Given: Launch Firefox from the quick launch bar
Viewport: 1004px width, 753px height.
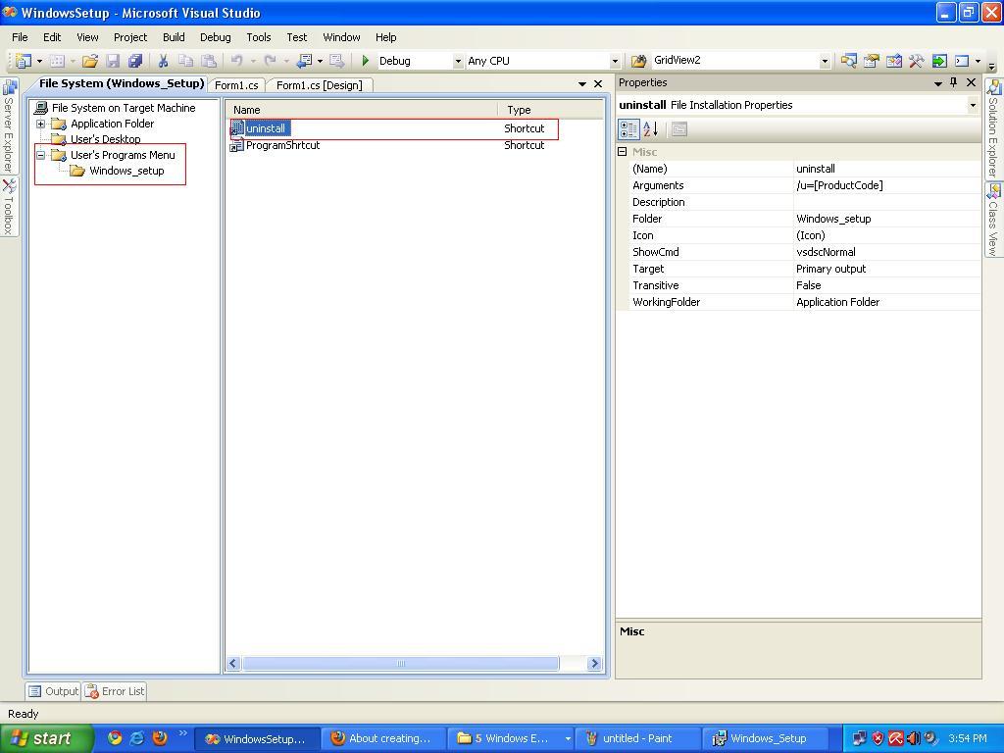Looking at the screenshot, I should click(160, 737).
